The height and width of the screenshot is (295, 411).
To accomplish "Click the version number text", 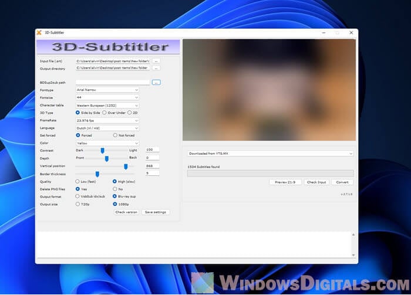I will tap(346, 194).
